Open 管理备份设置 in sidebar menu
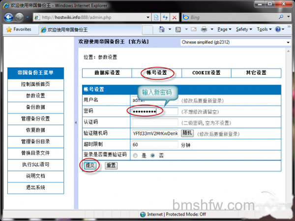 click(35, 119)
